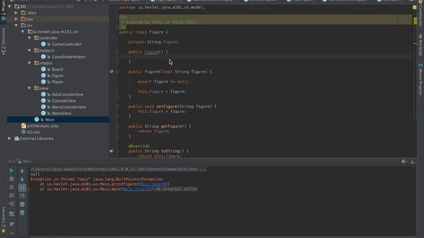
Task: Open the Ant Build side panel
Action: click(x=421, y=45)
